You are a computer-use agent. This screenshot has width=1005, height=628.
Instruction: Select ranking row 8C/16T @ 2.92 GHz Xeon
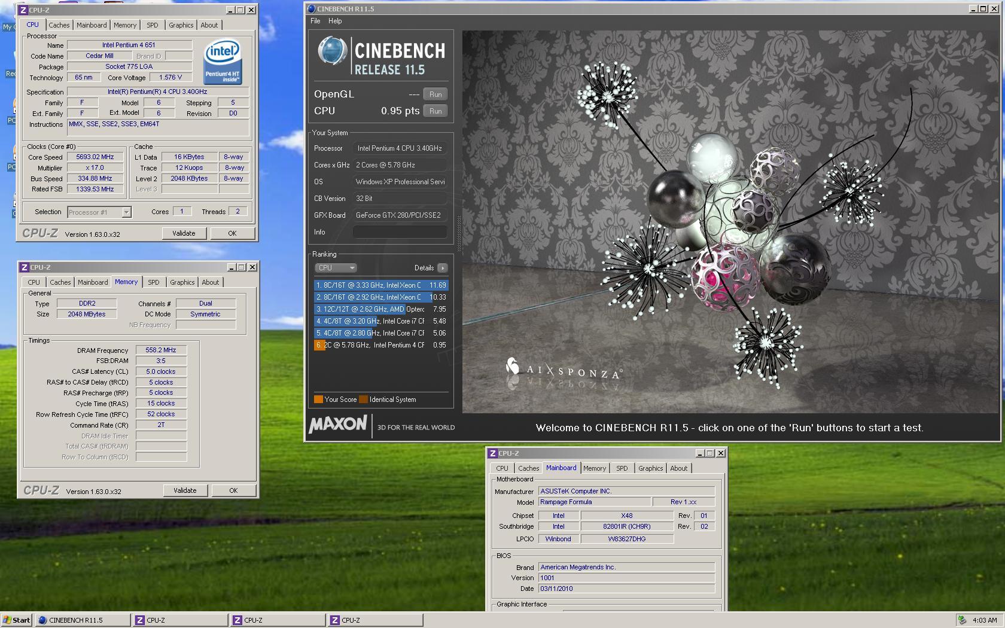pyautogui.click(x=381, y=297)
